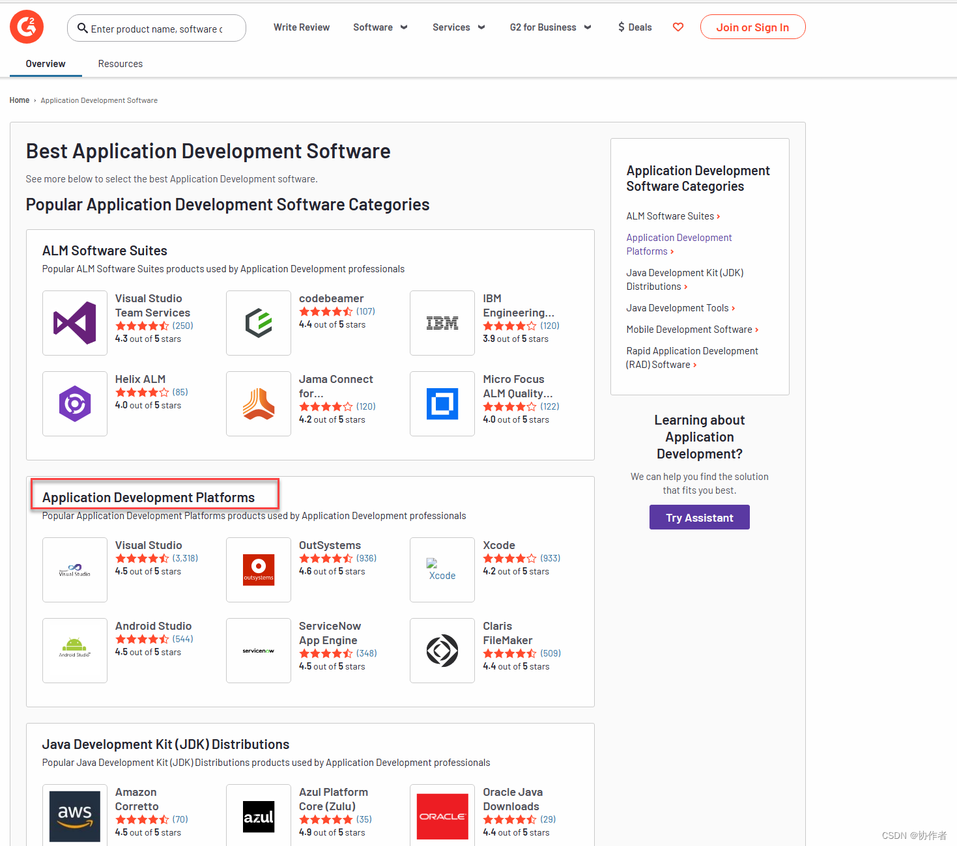The width and height of the screenshot is (957, 846).
Task: Open Oracle Java Downloads title
Action: click(513, 799)
